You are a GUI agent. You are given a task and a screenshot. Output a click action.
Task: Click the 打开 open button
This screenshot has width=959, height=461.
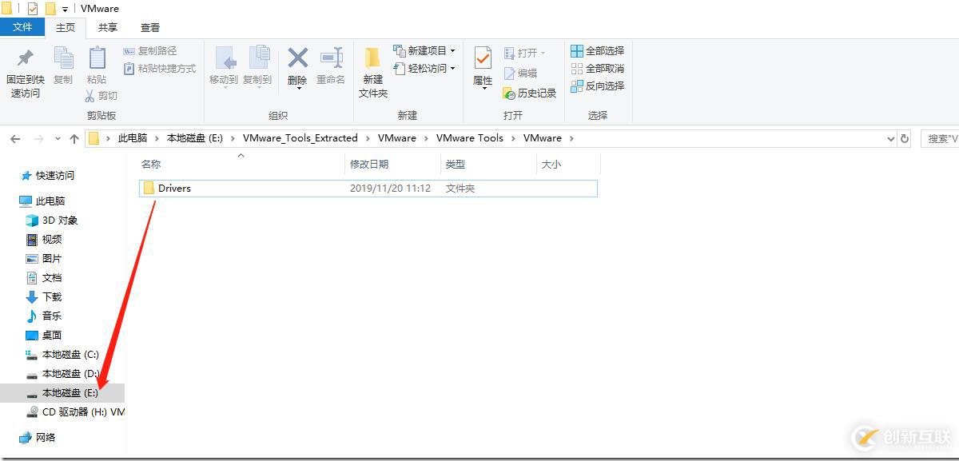[524, 53]
